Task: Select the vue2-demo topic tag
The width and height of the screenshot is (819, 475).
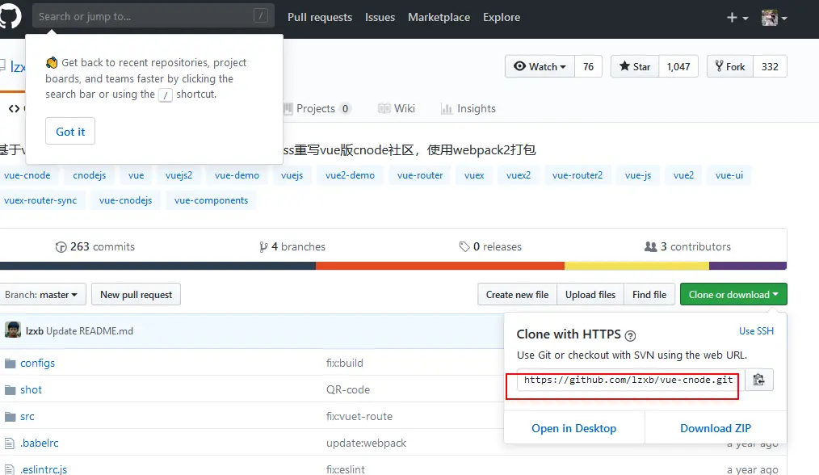Action: [x=350, y=175]
